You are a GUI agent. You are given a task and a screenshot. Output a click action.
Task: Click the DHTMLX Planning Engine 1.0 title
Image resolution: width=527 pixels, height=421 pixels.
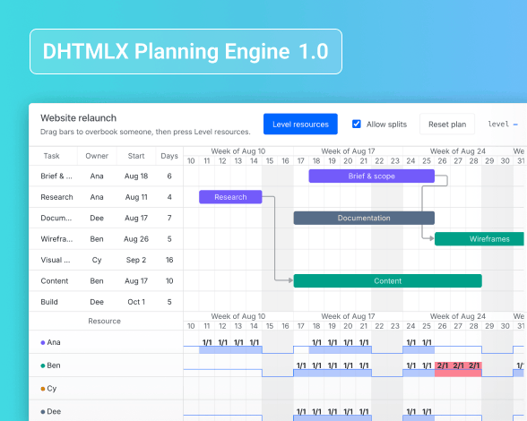tap(186, 51)
